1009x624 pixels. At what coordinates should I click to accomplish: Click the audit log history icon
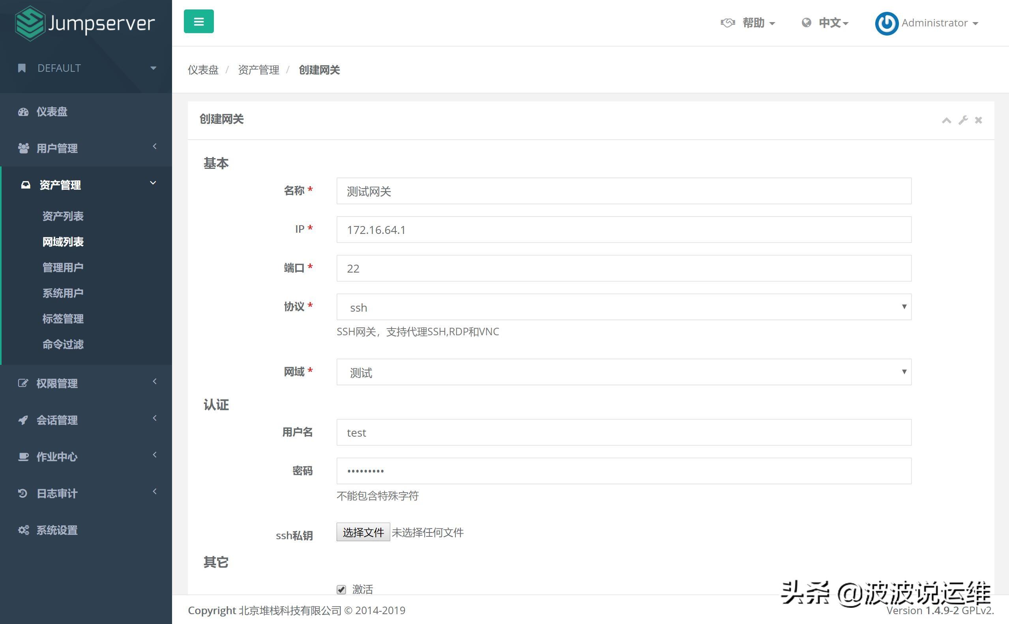tap(23, 493)
